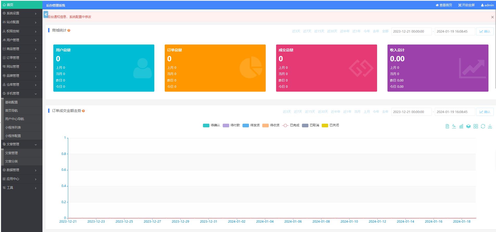
Task: Select 今年 in 商城统计 range
Action: click(367, 31)
